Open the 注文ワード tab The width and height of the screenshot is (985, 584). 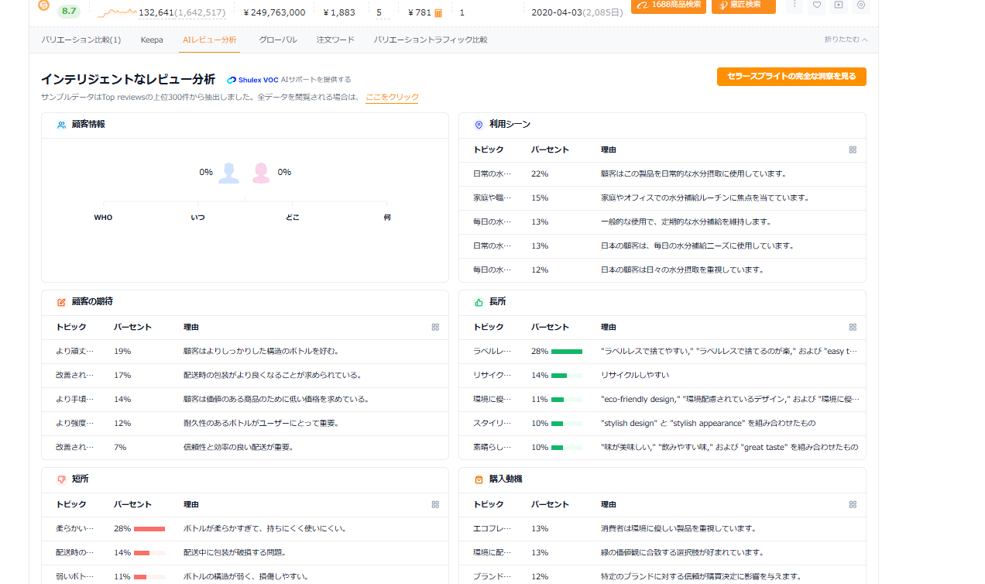pyautogui.click(x=335, y=40)
